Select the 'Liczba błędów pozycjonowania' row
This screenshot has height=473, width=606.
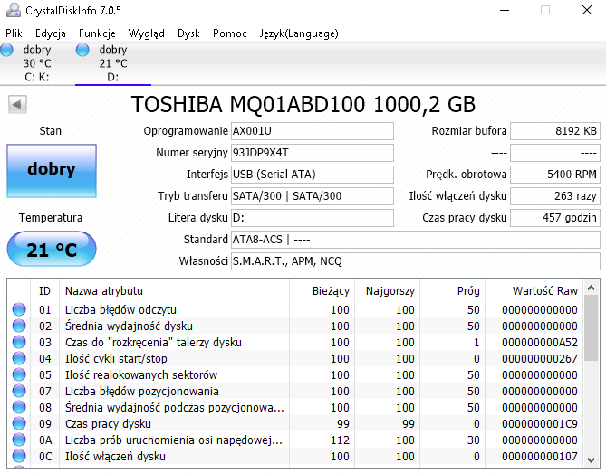point(295,391)
